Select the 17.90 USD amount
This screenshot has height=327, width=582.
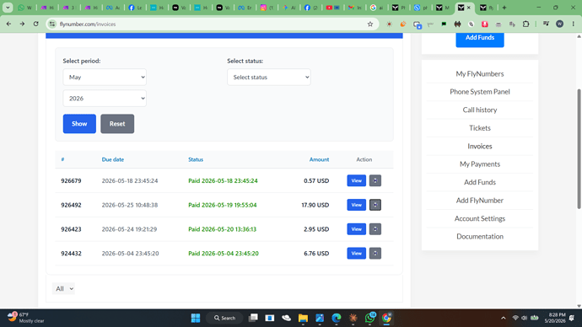click(x=315, y=205)
